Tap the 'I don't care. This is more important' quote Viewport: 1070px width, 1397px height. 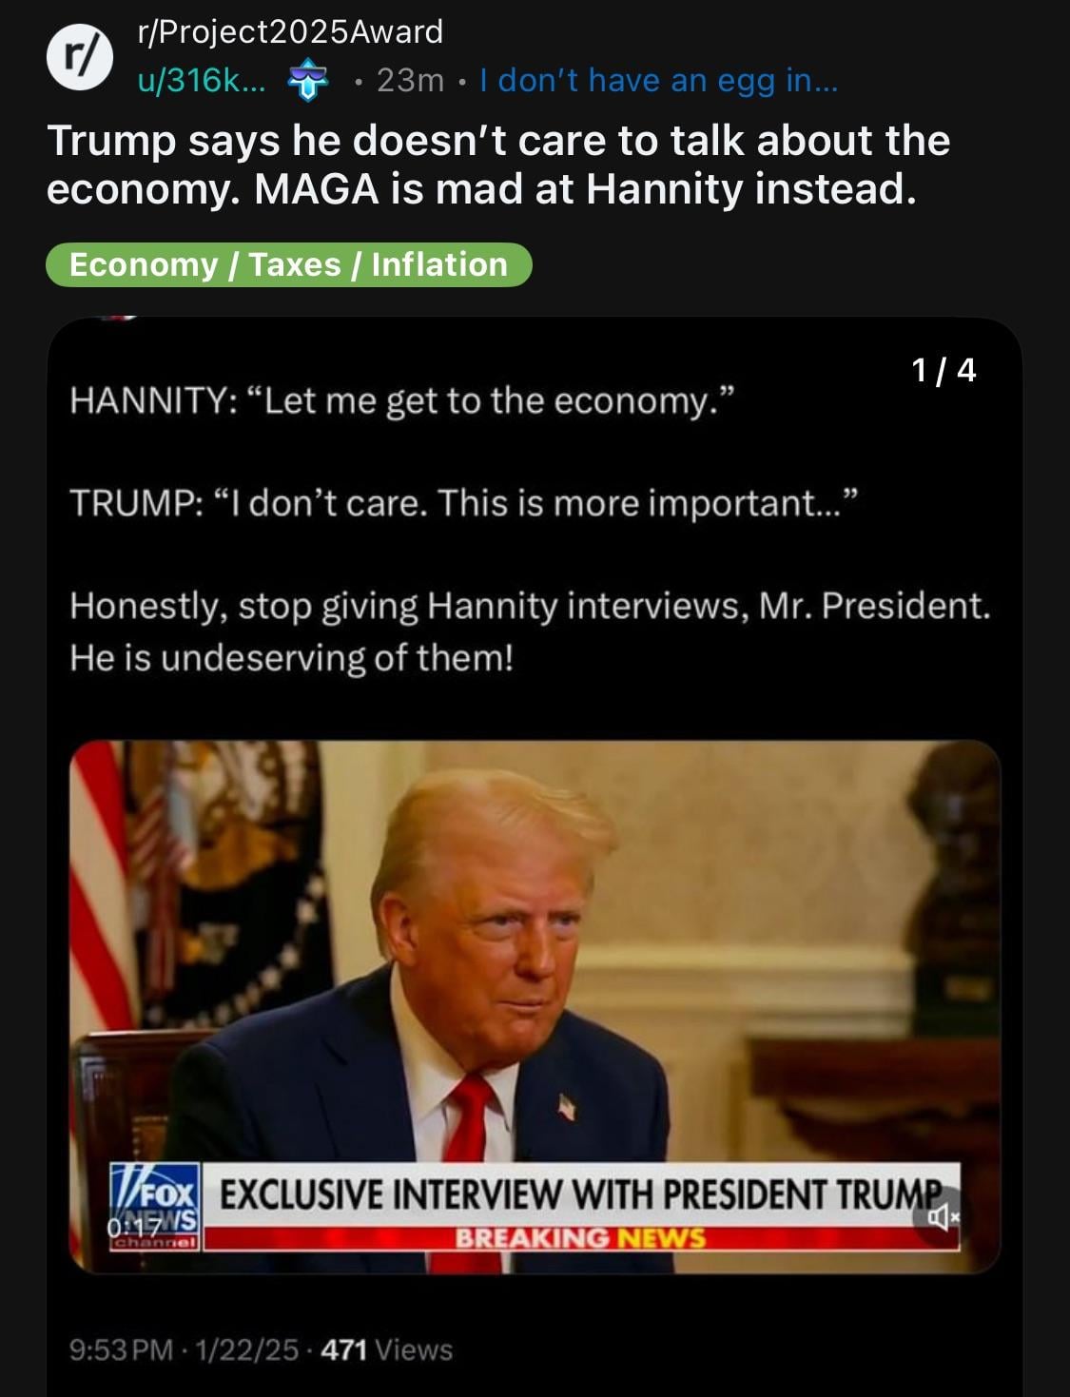464,503
